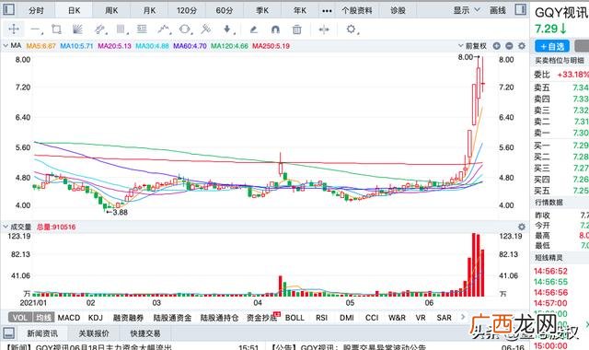589x350 pixels.
Task: Select the KDJ indicator
Action: point(96,318)
